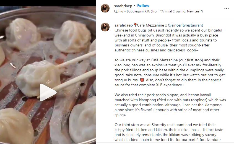
Task: Open sarahdaep username link in header
Action: click(x=123, y=6)
